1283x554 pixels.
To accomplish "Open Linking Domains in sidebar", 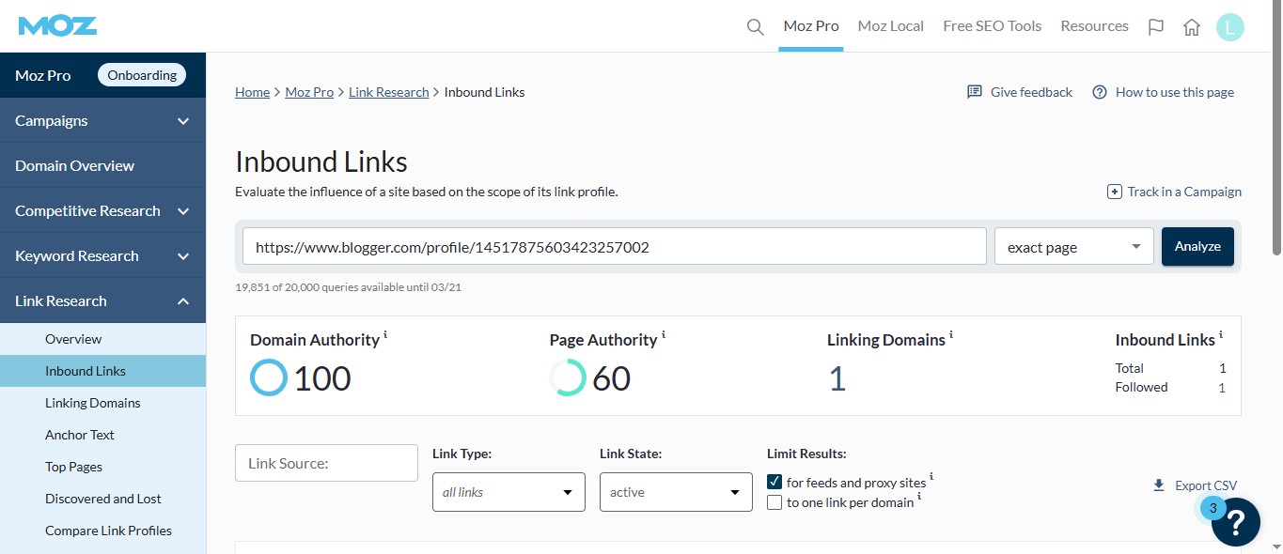I will pyautogui.click(x=92, y=403).
